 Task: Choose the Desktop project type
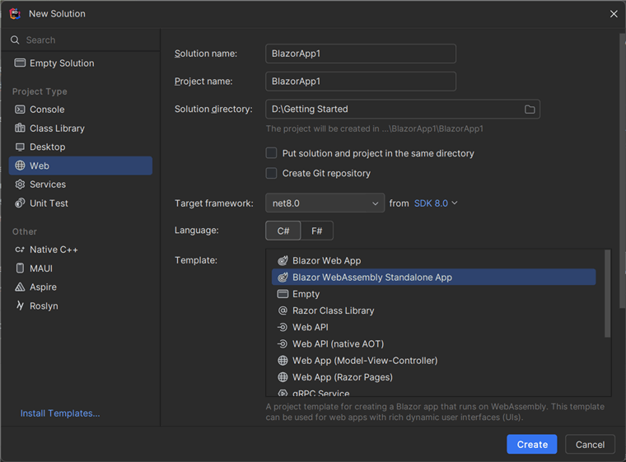[x=80, y=147]
